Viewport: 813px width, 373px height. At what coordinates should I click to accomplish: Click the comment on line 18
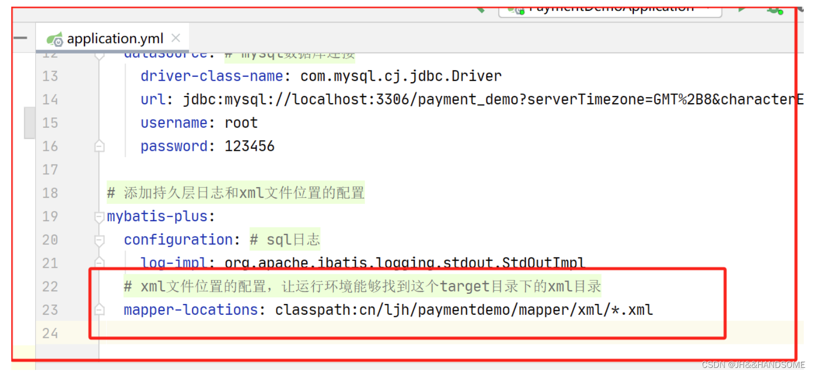pyautogui.click(x=236, y=193)
